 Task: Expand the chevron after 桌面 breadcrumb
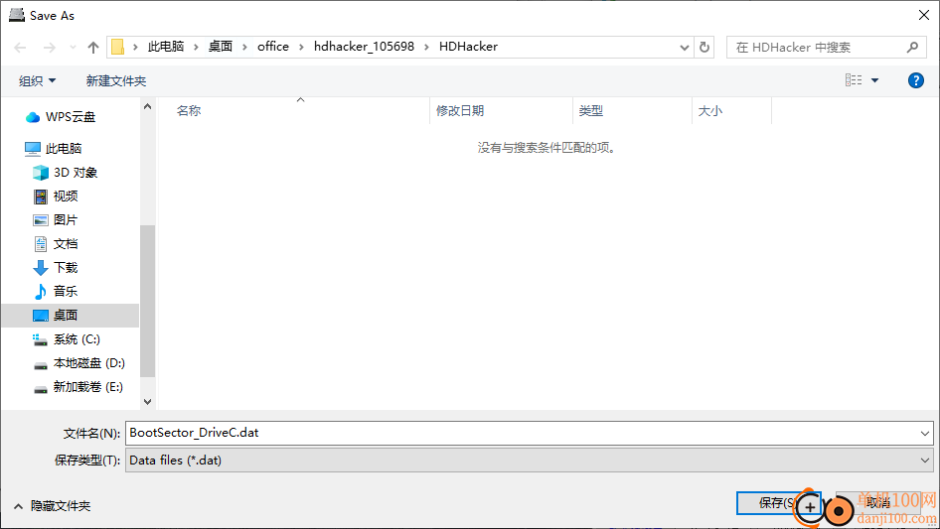[244, 47]
